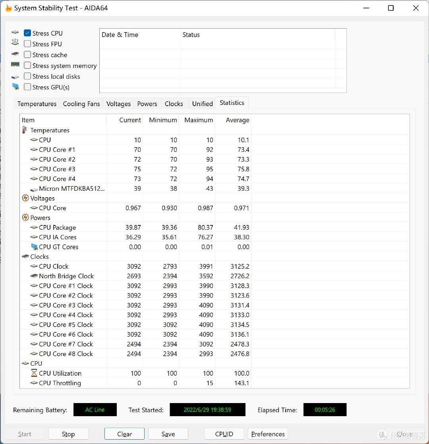Click the Current column header

click(124, 120)
